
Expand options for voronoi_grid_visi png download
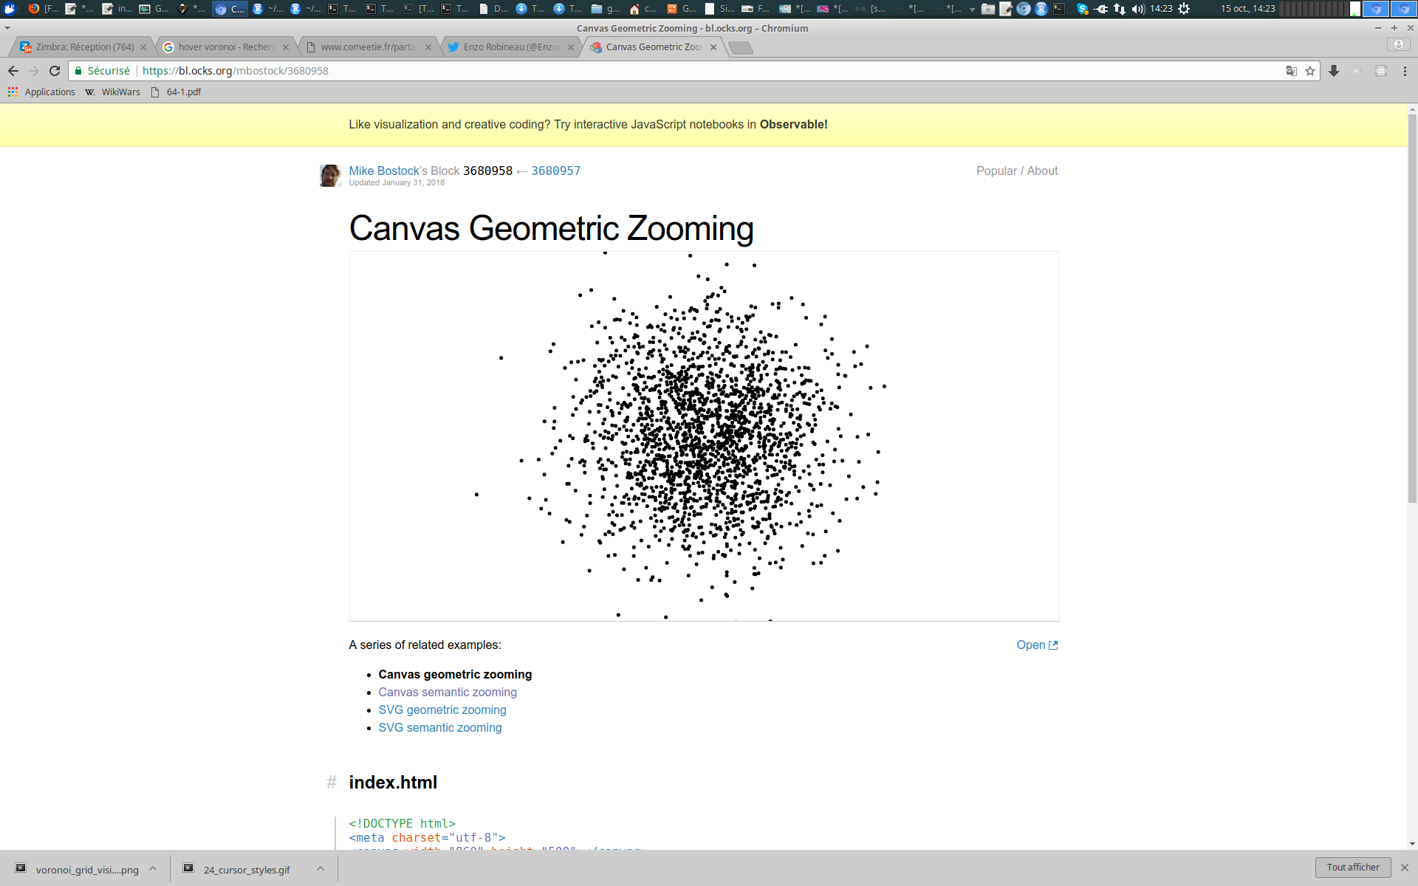153,869
